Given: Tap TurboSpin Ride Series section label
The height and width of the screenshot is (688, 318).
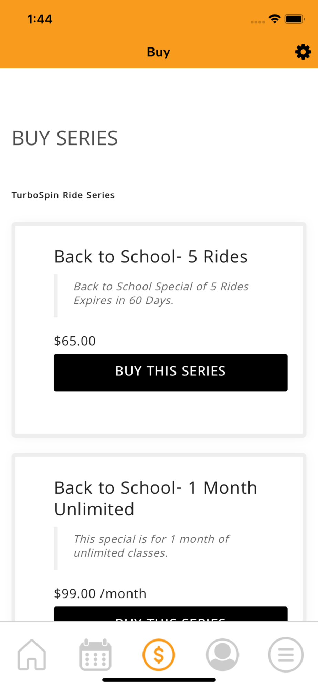Looking at the screenshot, I should pos(63,195).
